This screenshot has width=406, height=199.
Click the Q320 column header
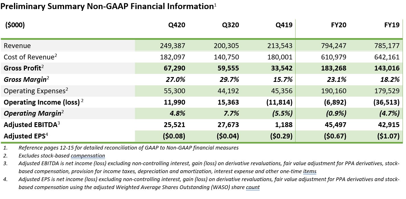point(230,25)
